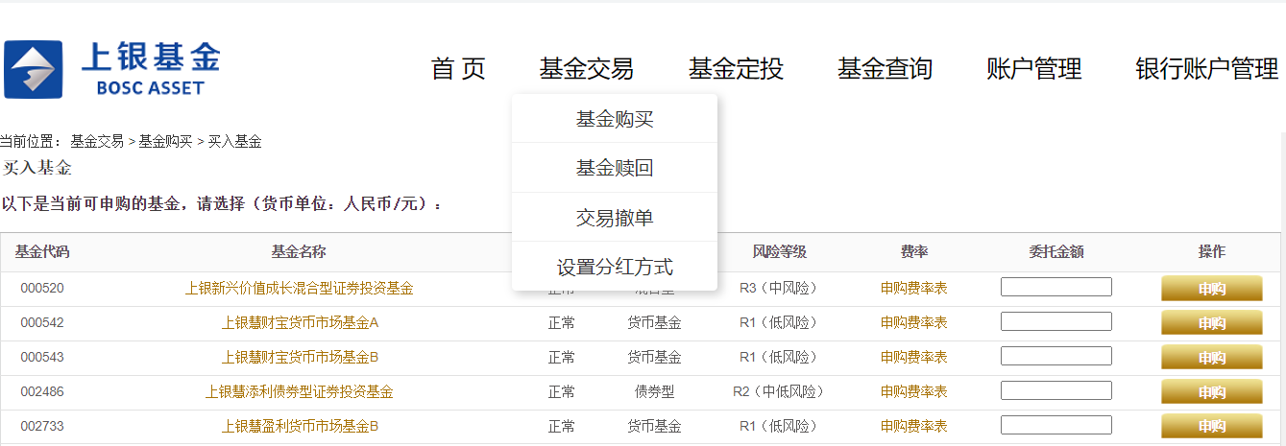
Task: Click fund code 002486
Action: tap(42, 391)
